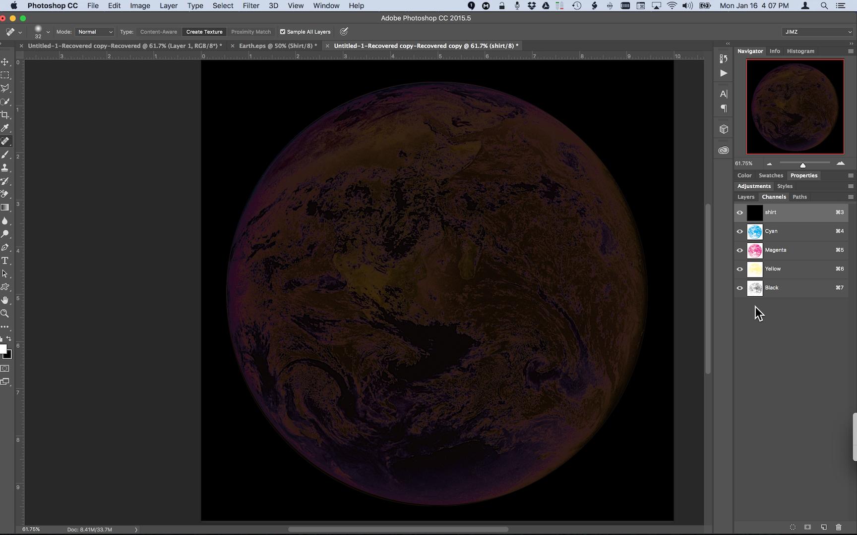This screenshot has width=857, height=535.
Task: Open the JIMZ workspace dropdown
Action: (817, 32)
